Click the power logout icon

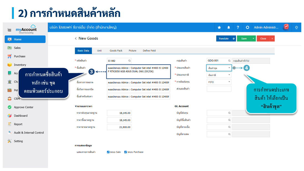pos(296,27)
